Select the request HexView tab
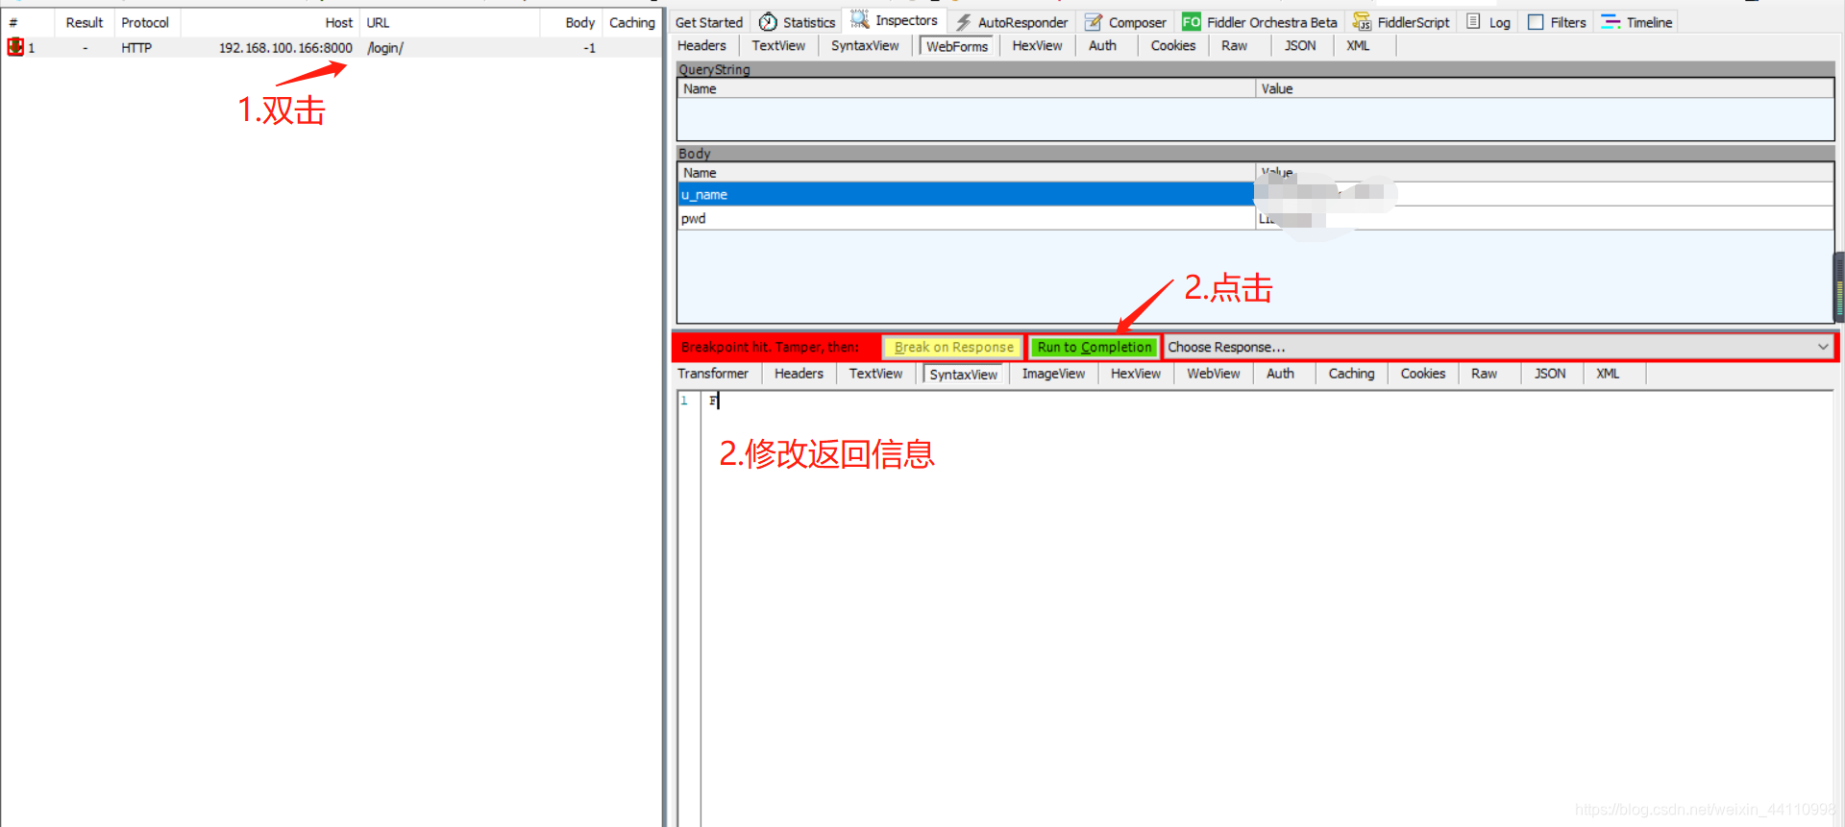 point(1037,45)
